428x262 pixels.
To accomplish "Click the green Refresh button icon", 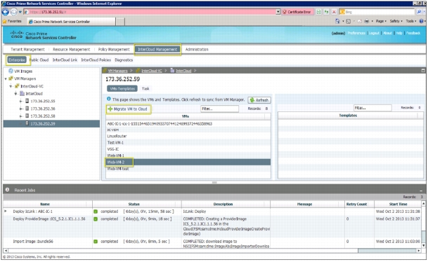I will tap(252, 100).
